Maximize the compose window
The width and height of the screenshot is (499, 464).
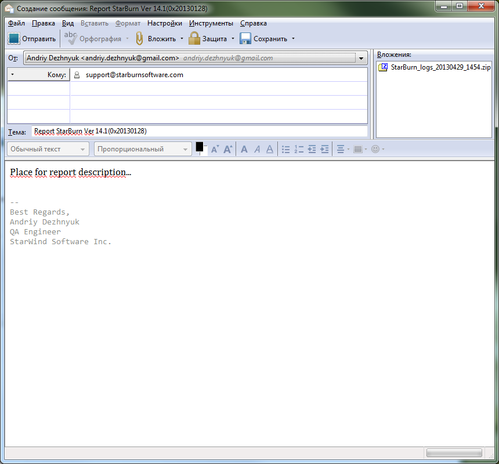(460, 6)
